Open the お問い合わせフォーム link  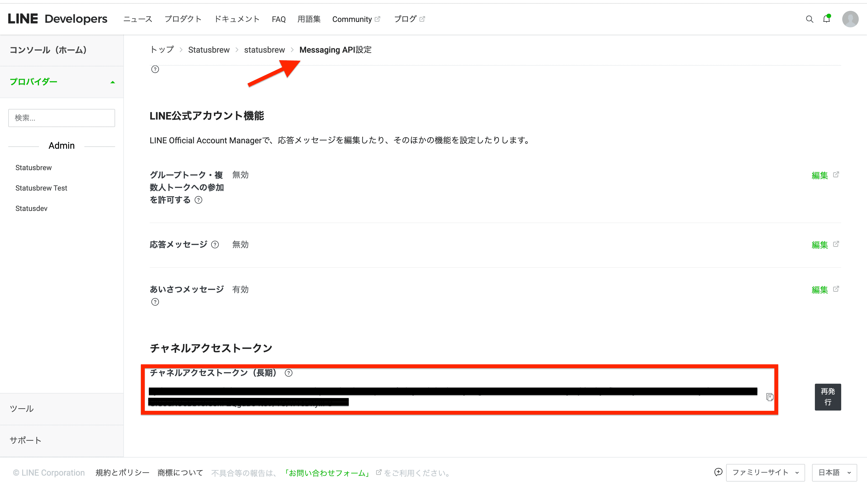click(x=327, y=473)
